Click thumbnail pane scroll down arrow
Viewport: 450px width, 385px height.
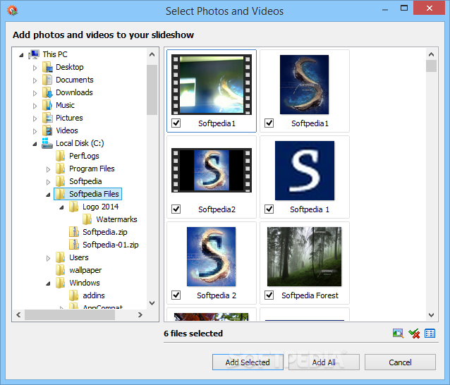tap(431, 314)
